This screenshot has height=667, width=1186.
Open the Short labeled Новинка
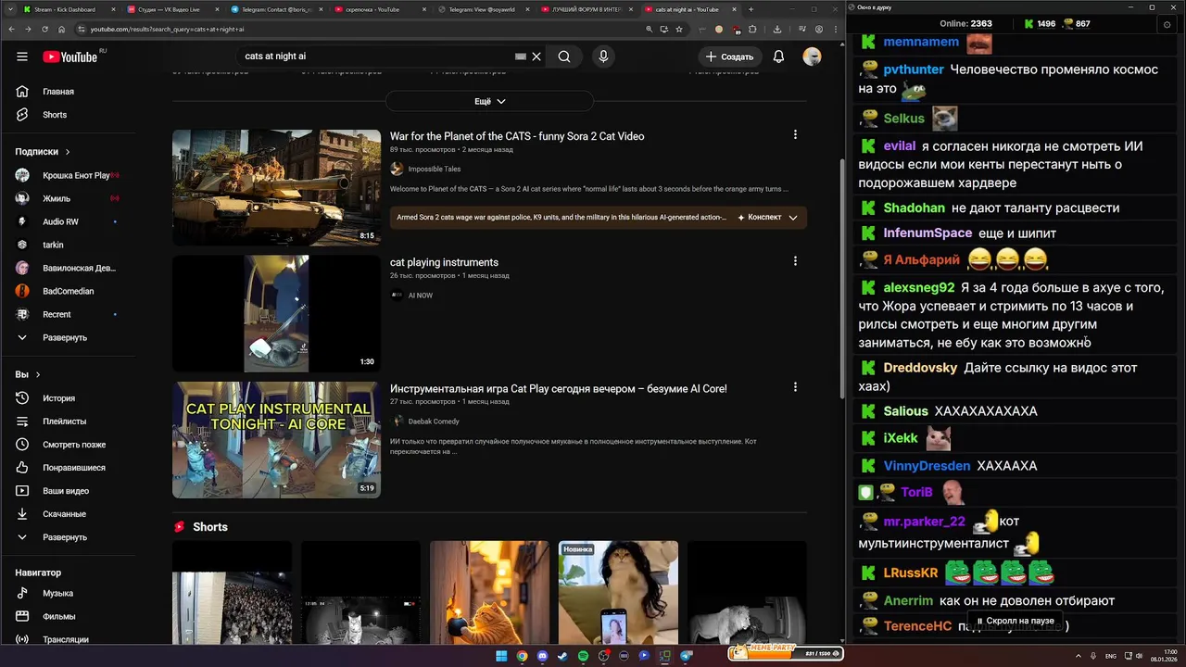tap(618, 593)
